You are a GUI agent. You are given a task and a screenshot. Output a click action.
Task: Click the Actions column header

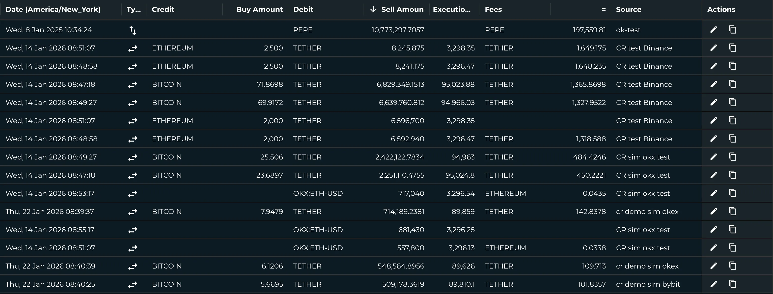tap(721, 9)
